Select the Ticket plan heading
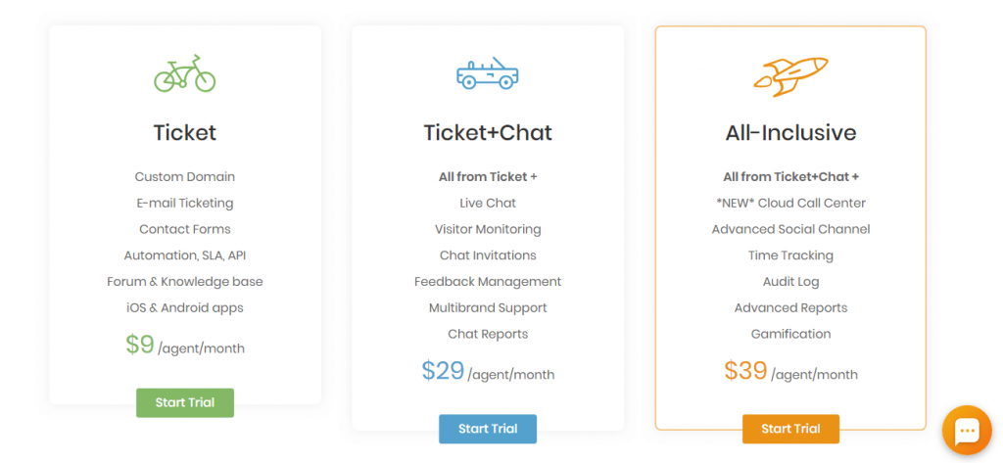 point(185,132)
